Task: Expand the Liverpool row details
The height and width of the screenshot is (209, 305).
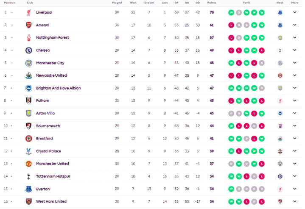Action: [295, 12]
